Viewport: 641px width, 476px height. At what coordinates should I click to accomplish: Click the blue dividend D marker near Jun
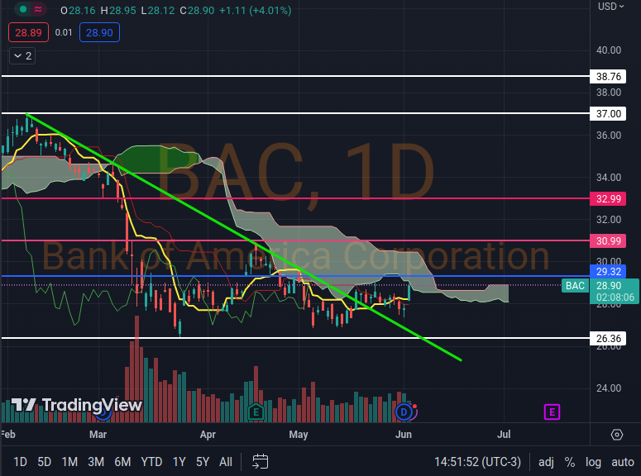[404, 412]
